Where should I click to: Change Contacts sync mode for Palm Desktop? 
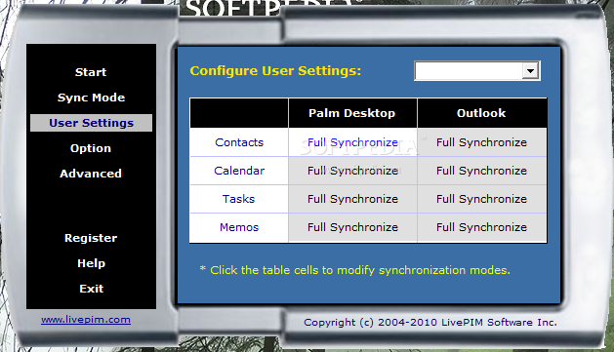point(352,142)
